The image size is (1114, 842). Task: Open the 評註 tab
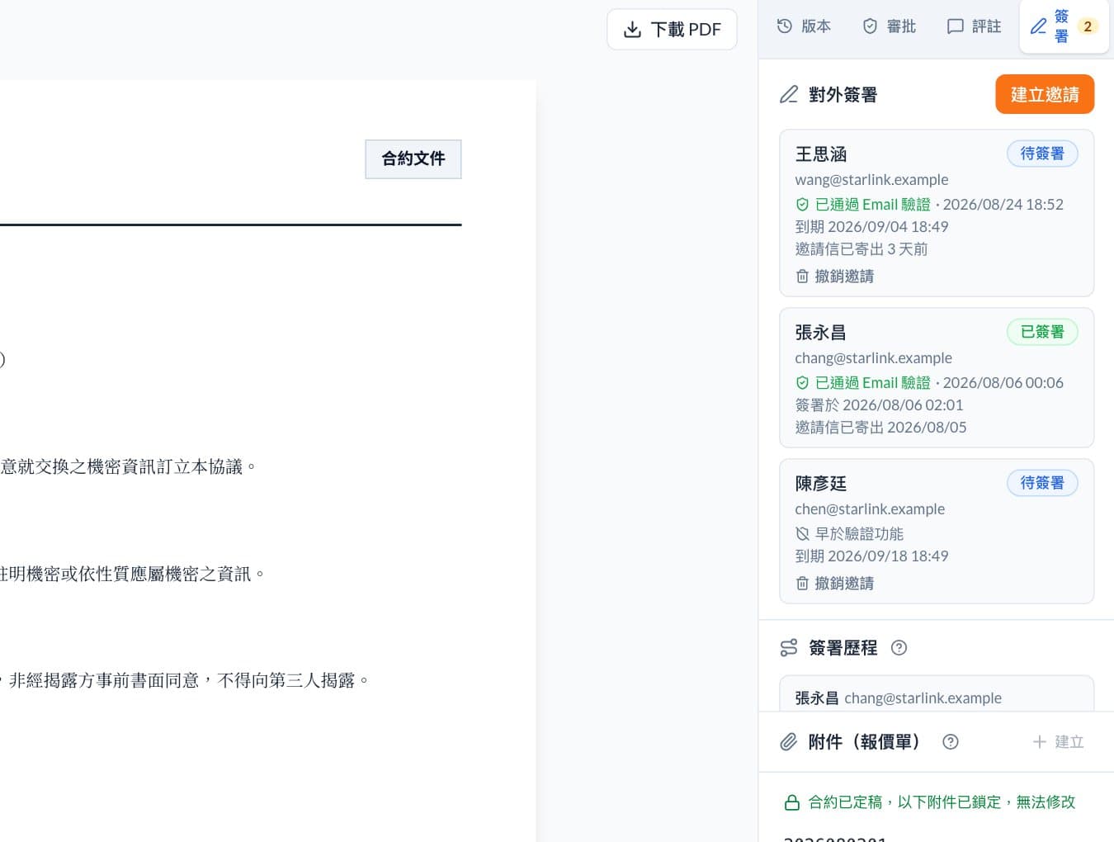974,26
